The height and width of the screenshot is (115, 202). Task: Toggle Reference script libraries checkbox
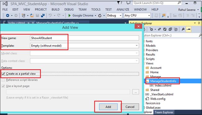pos(3,80)
